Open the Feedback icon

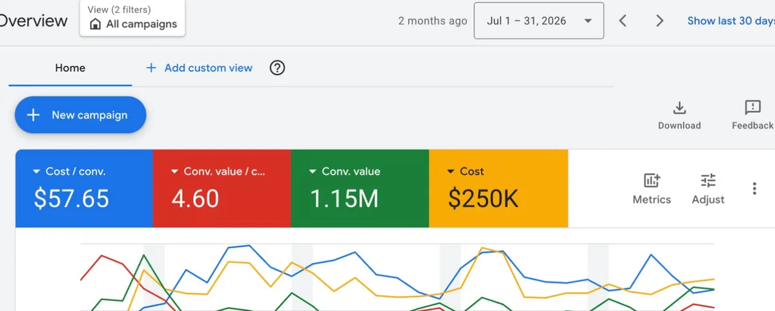tap(752, 108)
